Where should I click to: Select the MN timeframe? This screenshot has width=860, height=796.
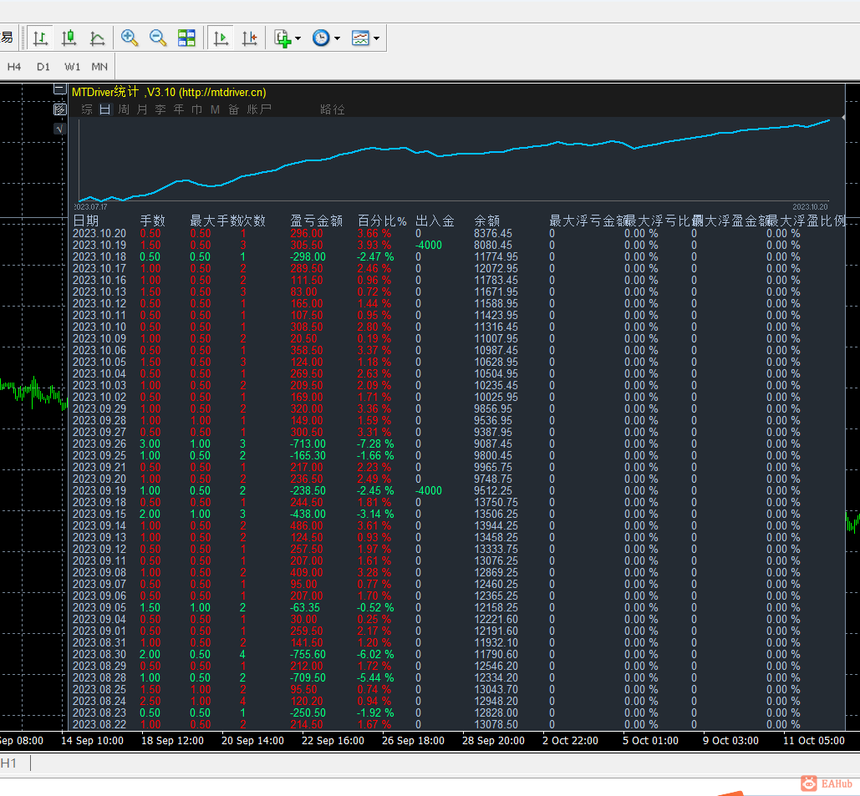(99, 67)
